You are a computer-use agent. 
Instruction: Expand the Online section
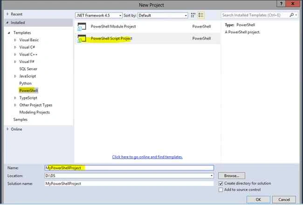coord(7,129)
